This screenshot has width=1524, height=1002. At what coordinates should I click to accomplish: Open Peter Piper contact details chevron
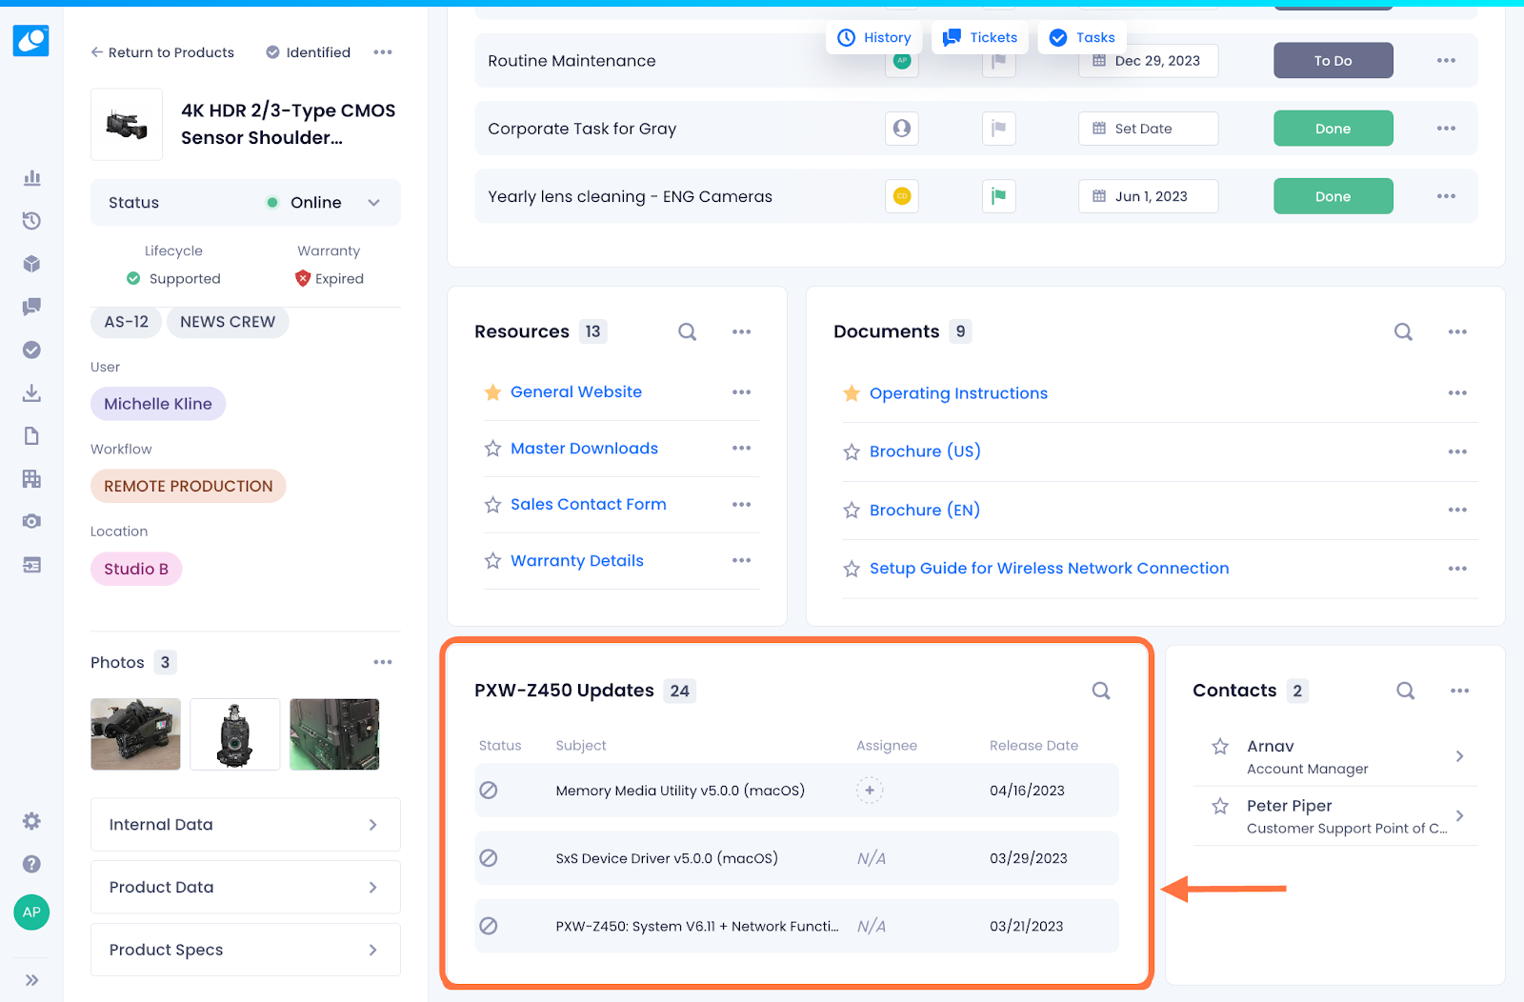click(x=1459, y=816)
